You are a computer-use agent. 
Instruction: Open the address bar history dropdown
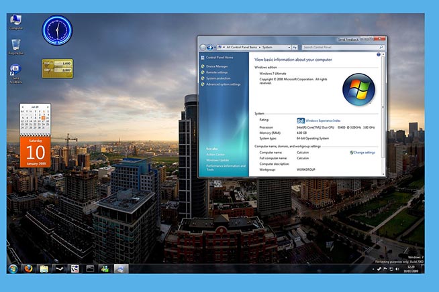(x=289, y=48)
